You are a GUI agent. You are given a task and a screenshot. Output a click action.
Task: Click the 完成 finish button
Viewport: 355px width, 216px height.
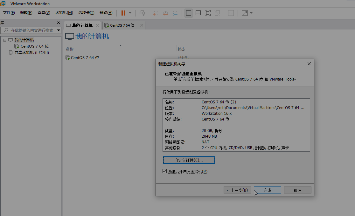pyautogui.click(x=268, y=190)
